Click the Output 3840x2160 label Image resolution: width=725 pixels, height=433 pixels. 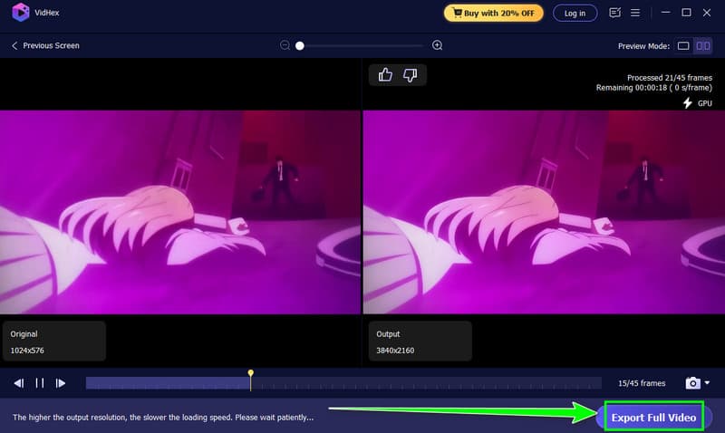(420, 342)
